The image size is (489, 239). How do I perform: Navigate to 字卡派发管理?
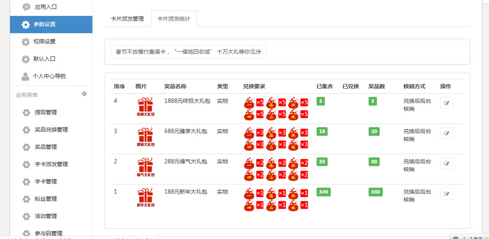[51, 164]
